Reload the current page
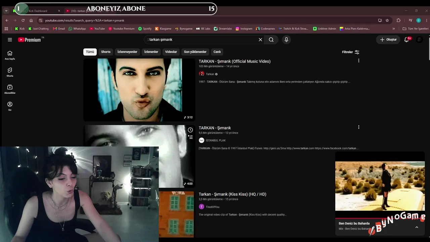 [23, 21]
